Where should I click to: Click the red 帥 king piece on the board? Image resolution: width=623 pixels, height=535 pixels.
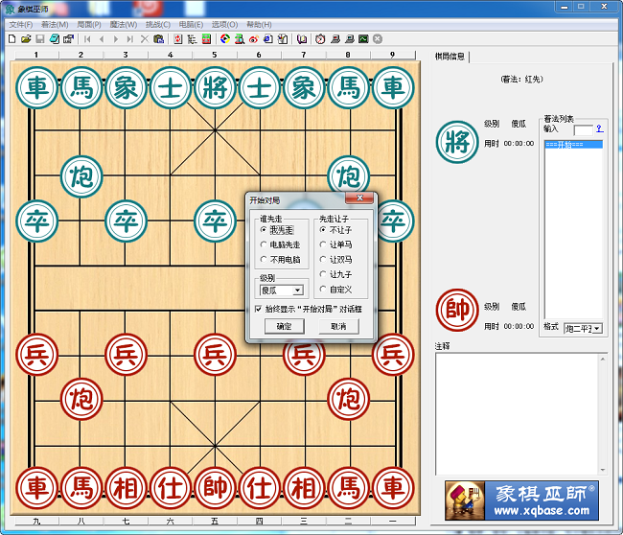(215, 488)
